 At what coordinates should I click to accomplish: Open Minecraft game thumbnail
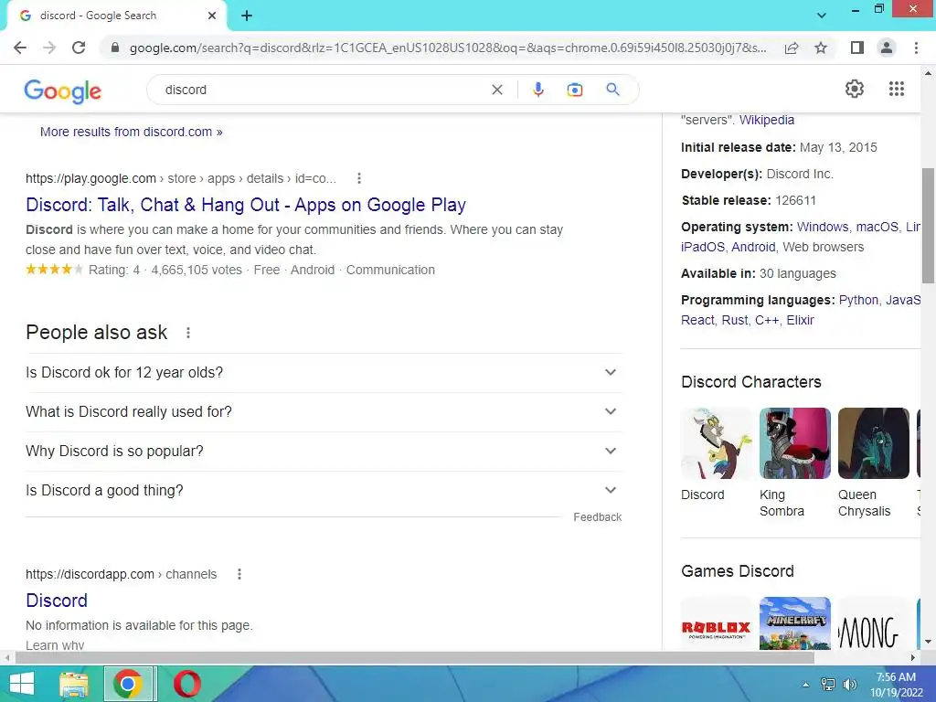(x=794, y=623)
